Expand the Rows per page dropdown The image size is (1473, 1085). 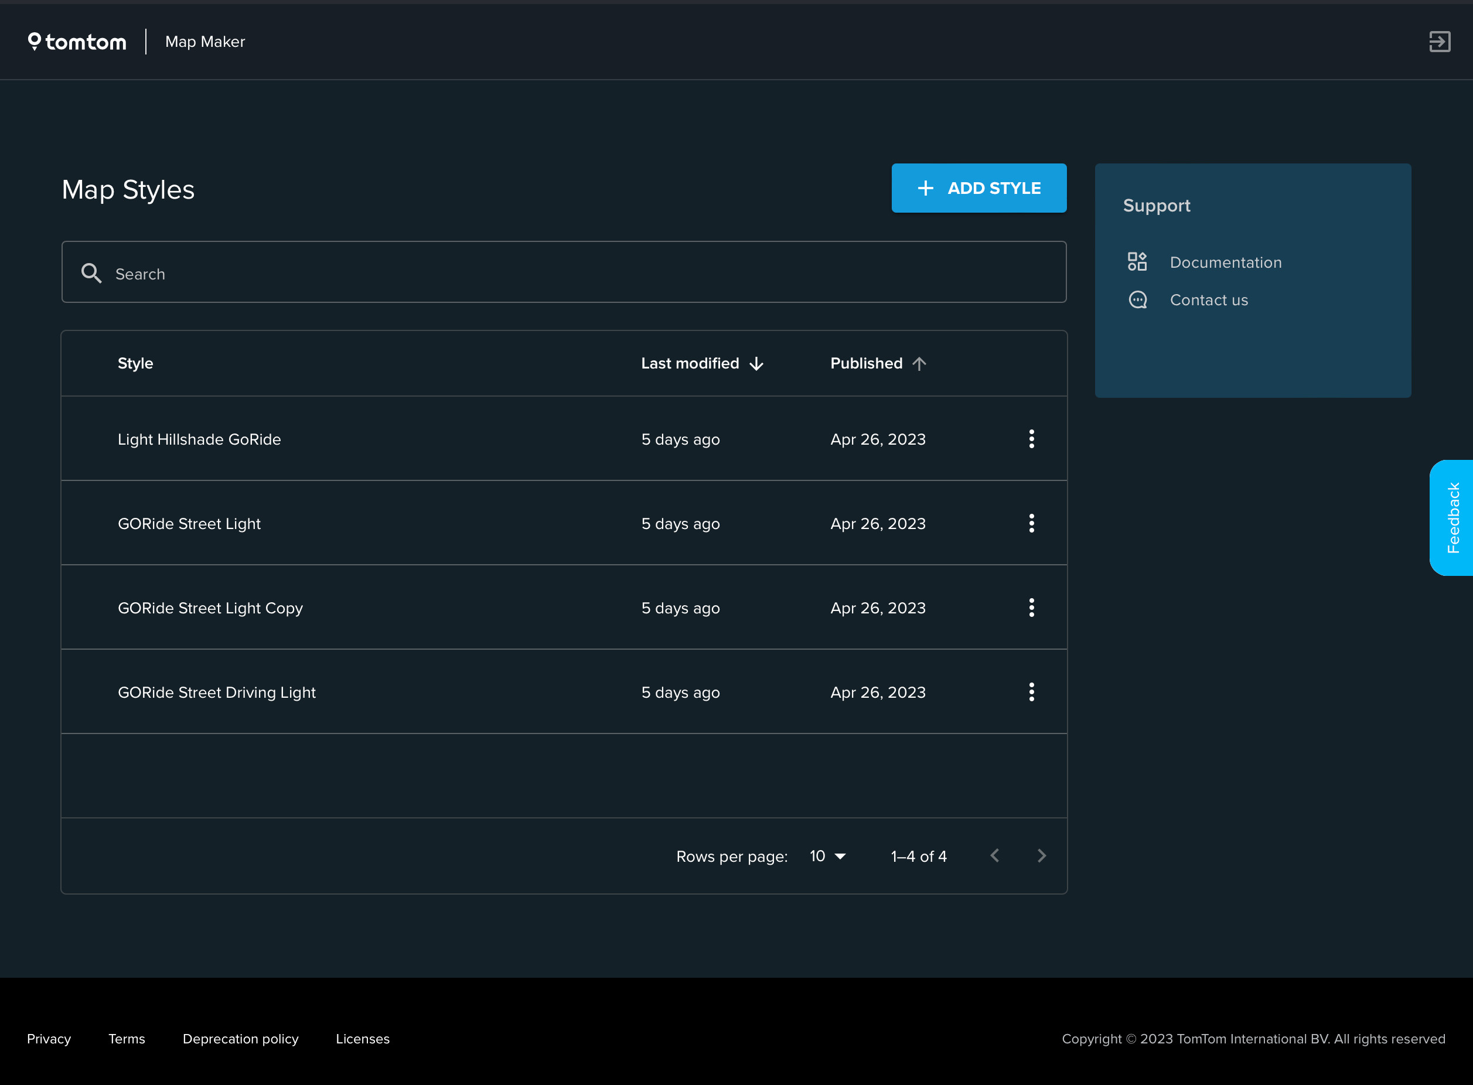tap(827, 856)
